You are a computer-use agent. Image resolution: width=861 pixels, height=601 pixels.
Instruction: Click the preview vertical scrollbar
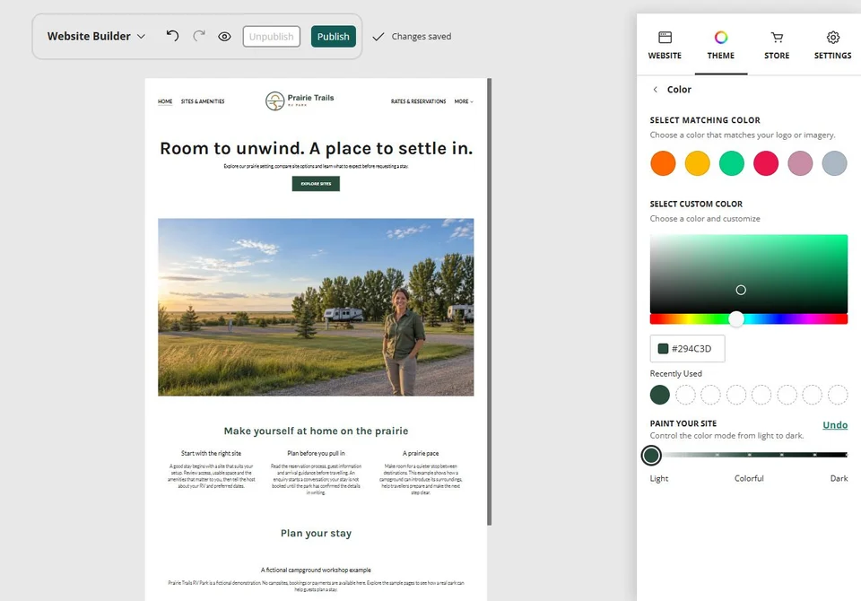coord(490,301)
